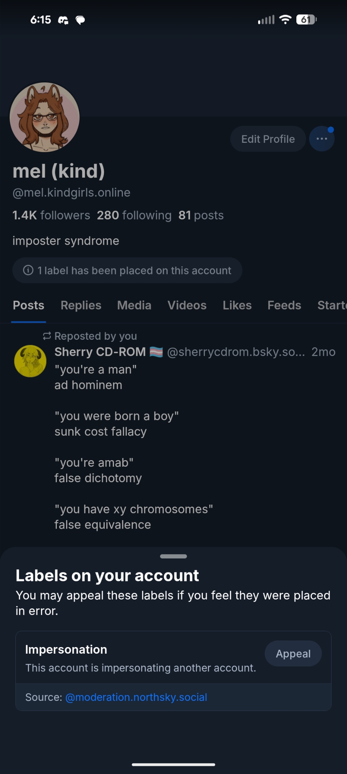Open the three-dot profile options menu
This screenshot has width=347, height=774.
click(x=321, y=139)
